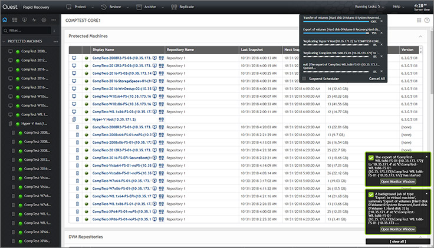
Task: Toggle checkbox on background job notification
Action: 371,194
